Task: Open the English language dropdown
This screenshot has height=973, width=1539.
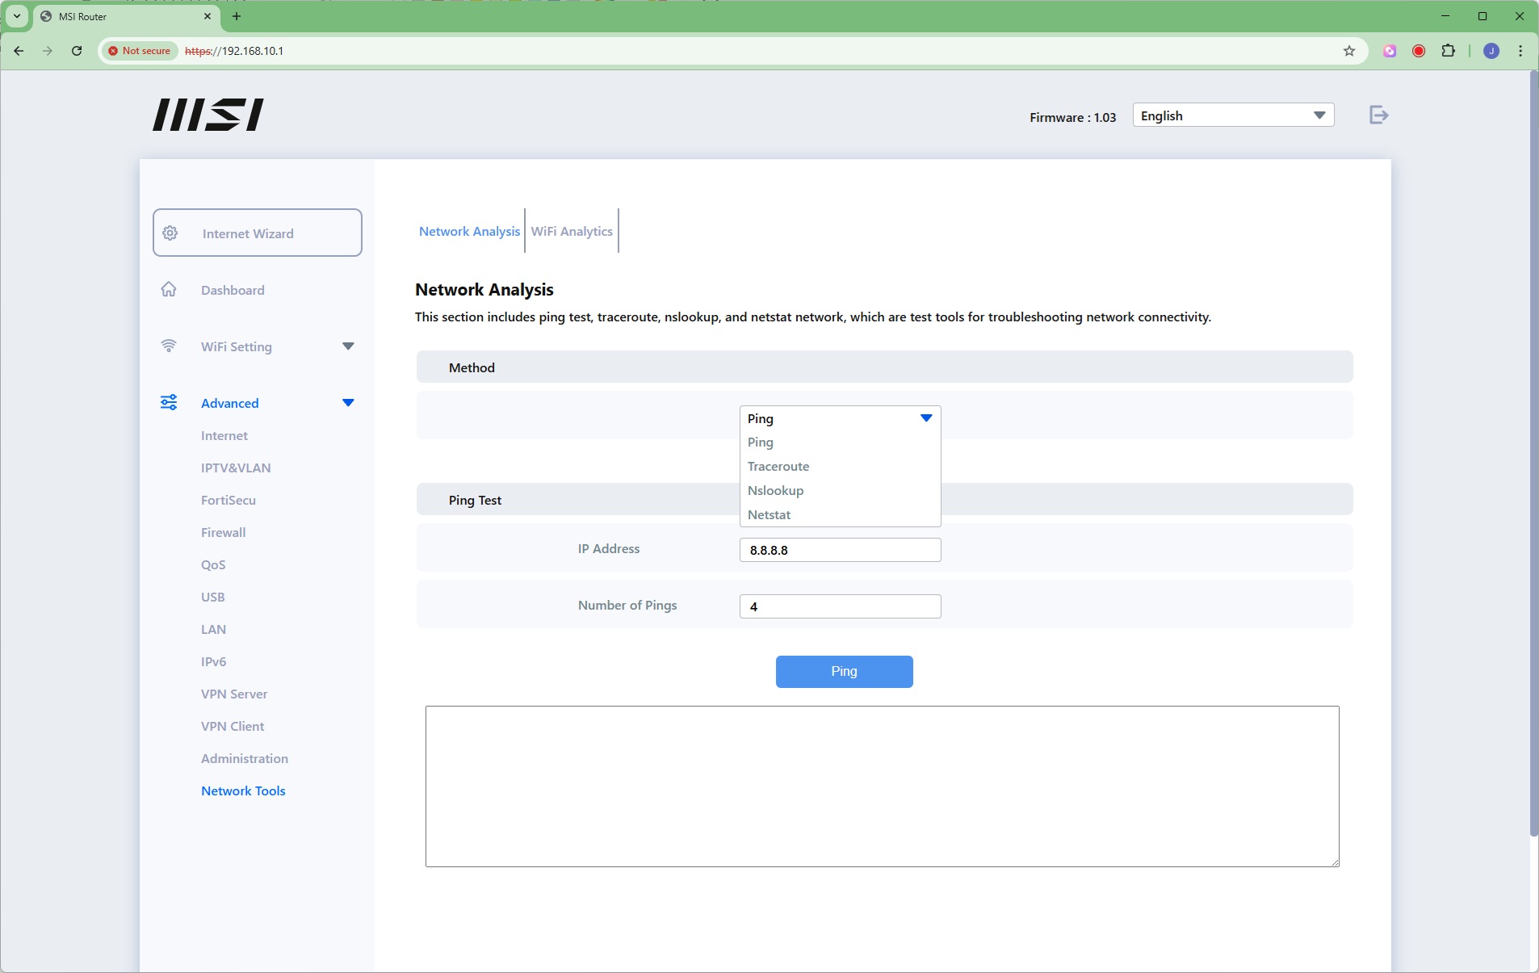Action: [1232, 115]
